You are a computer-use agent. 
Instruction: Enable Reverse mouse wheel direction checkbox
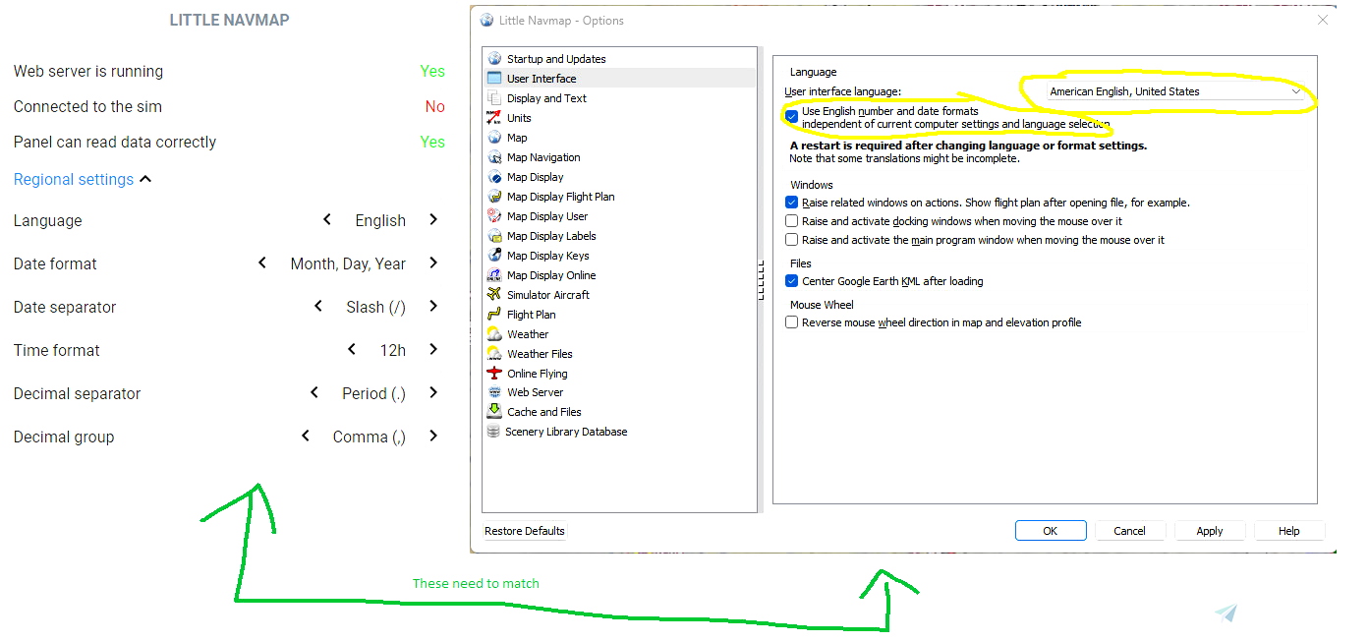[791, 322]
